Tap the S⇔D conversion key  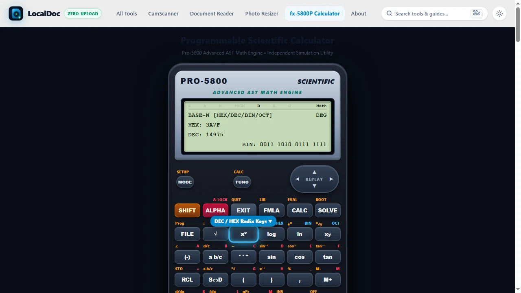215,280
